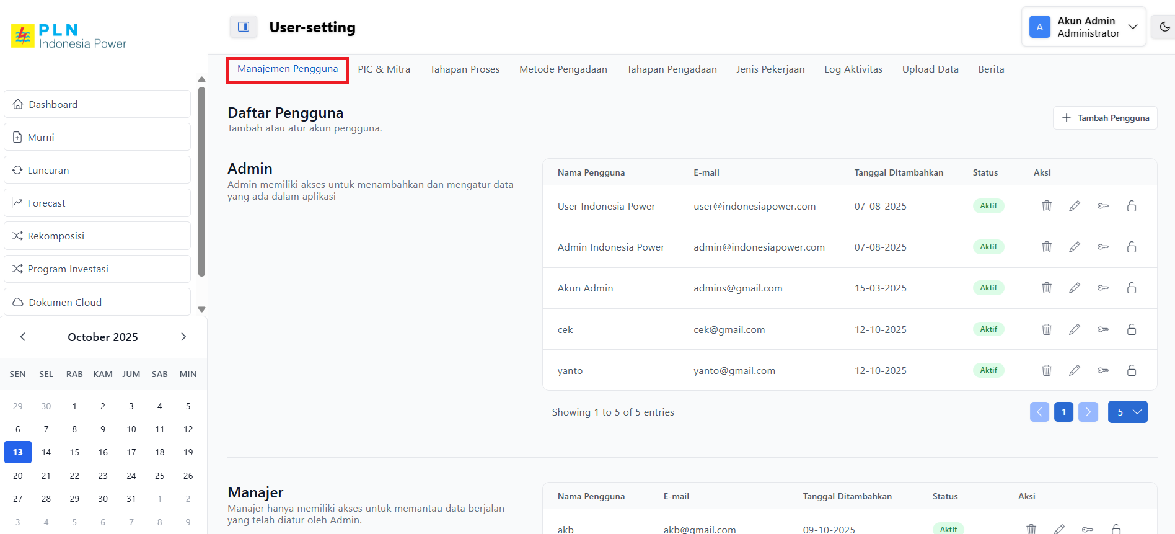Switch to the PIC & Mitra tab
This screenshot has height=534, width=1175.
point(384,69)
